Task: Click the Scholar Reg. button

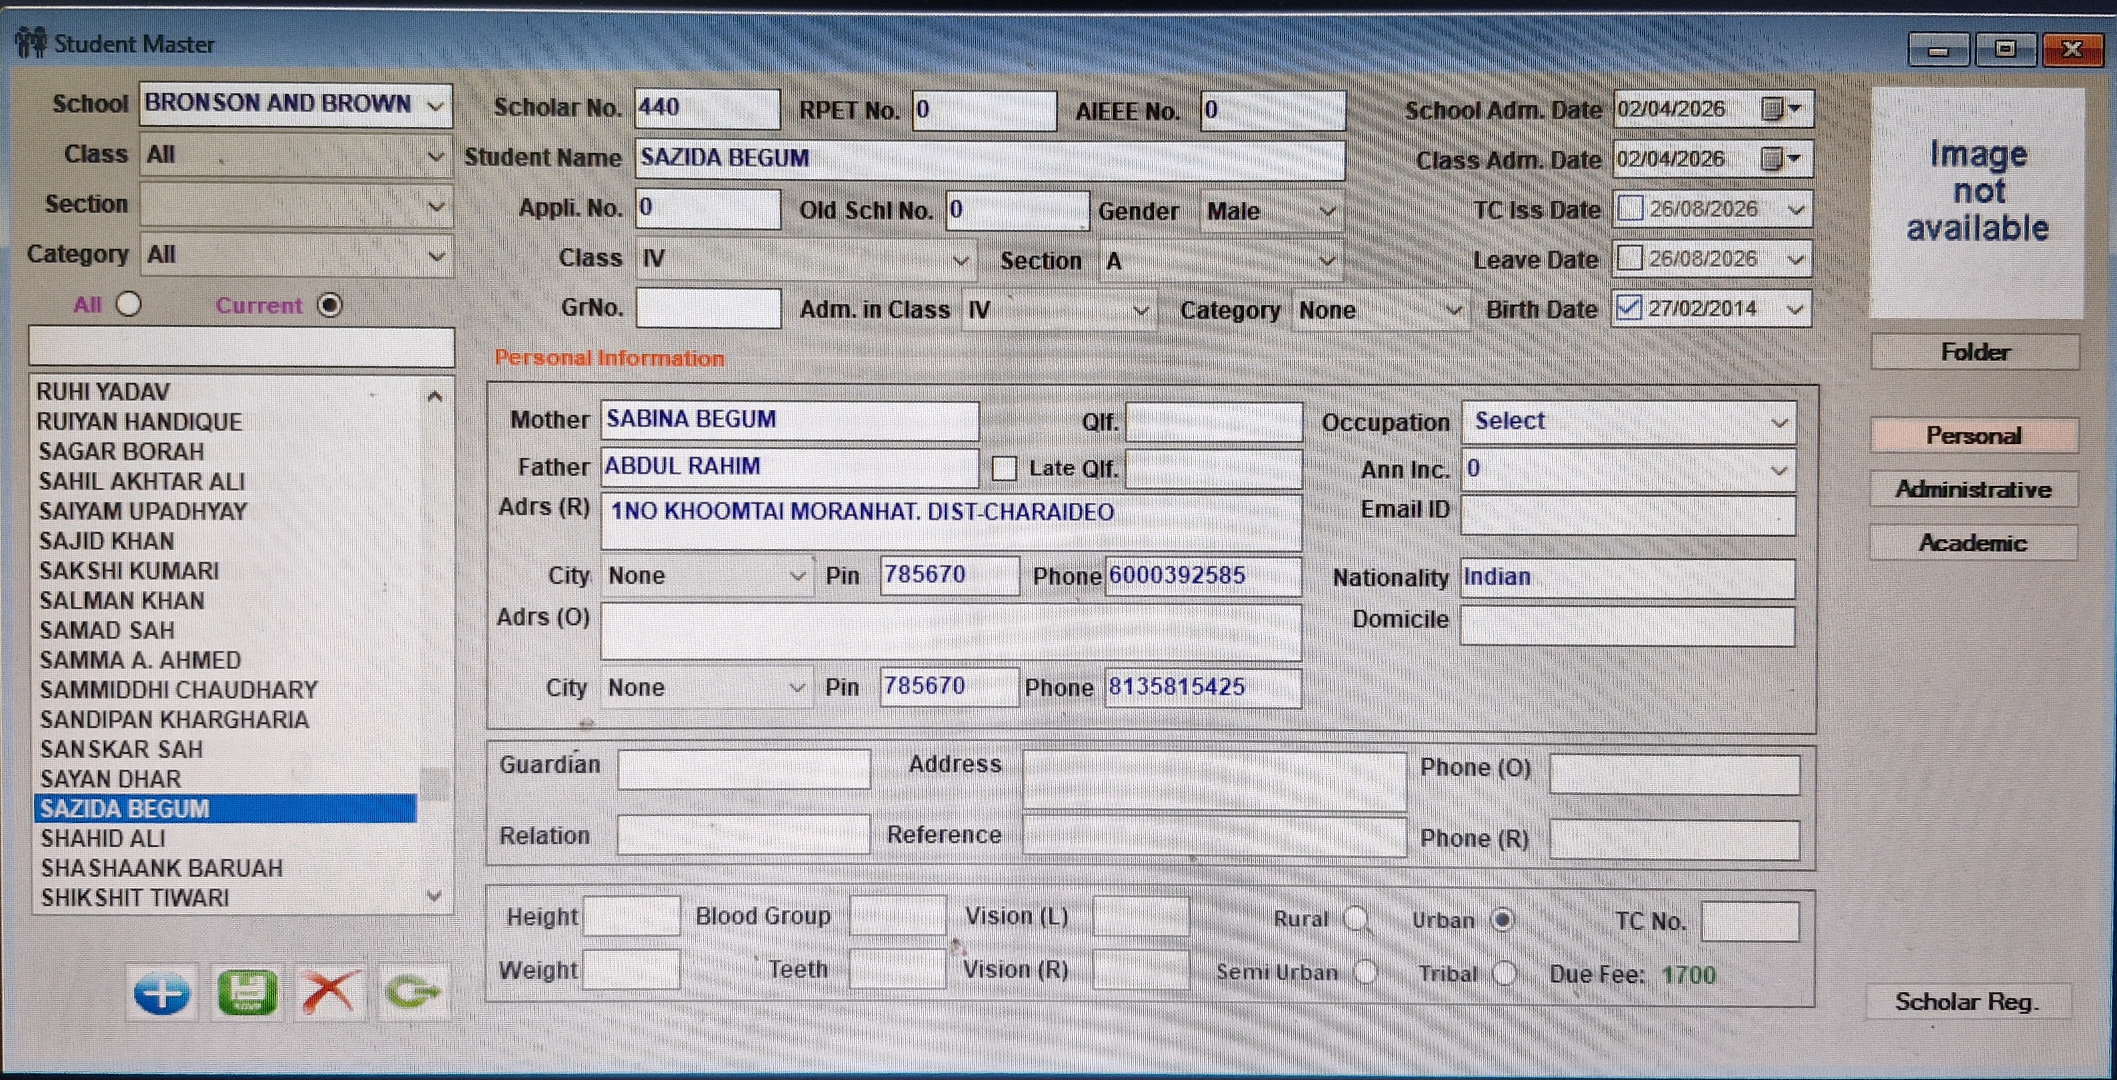Action: pyautogui.click(x=1967, y=1001)
